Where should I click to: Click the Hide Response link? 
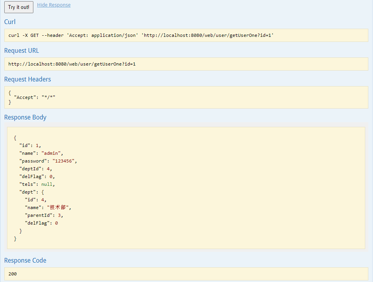[x=54, y=5]
